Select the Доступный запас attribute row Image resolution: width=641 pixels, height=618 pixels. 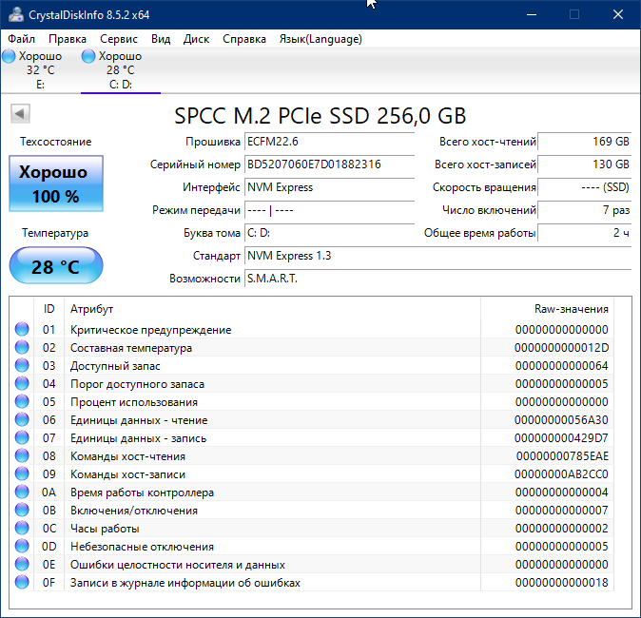(x=312, y=365)
